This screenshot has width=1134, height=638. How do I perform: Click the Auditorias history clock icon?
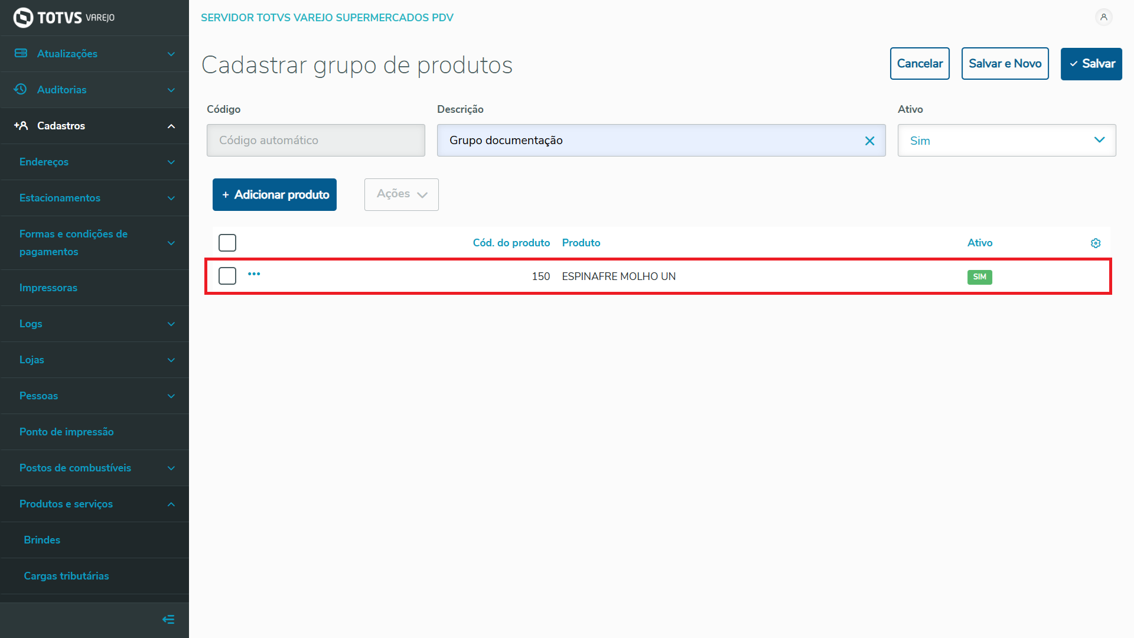21,89
